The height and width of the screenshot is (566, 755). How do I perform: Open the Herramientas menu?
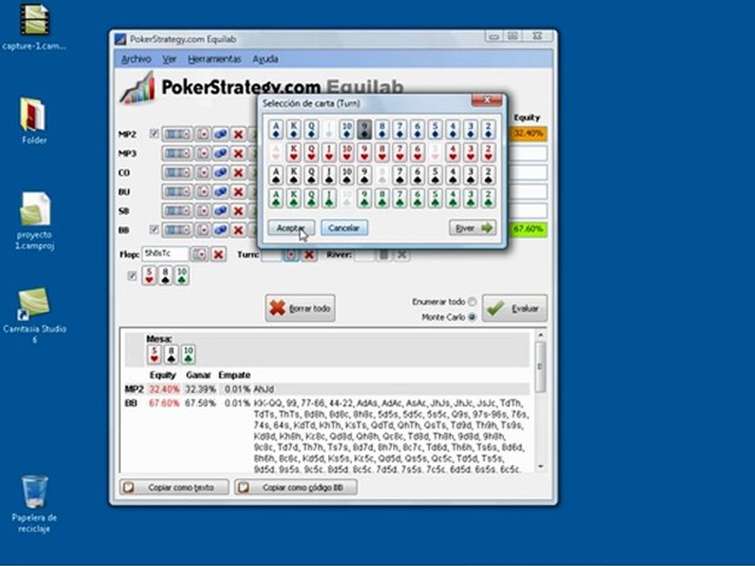click(x=214, y=59)
